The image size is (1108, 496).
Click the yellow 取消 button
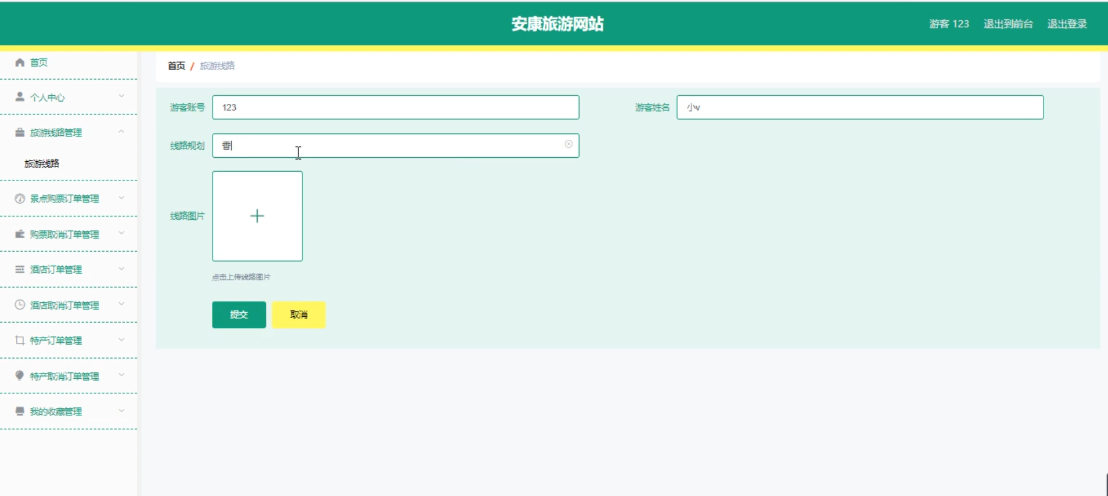[x=298, y=314]
